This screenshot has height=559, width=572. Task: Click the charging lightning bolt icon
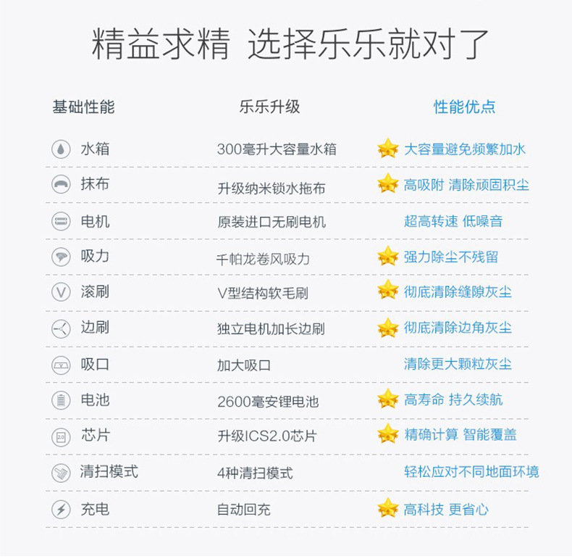click(61, 509)
